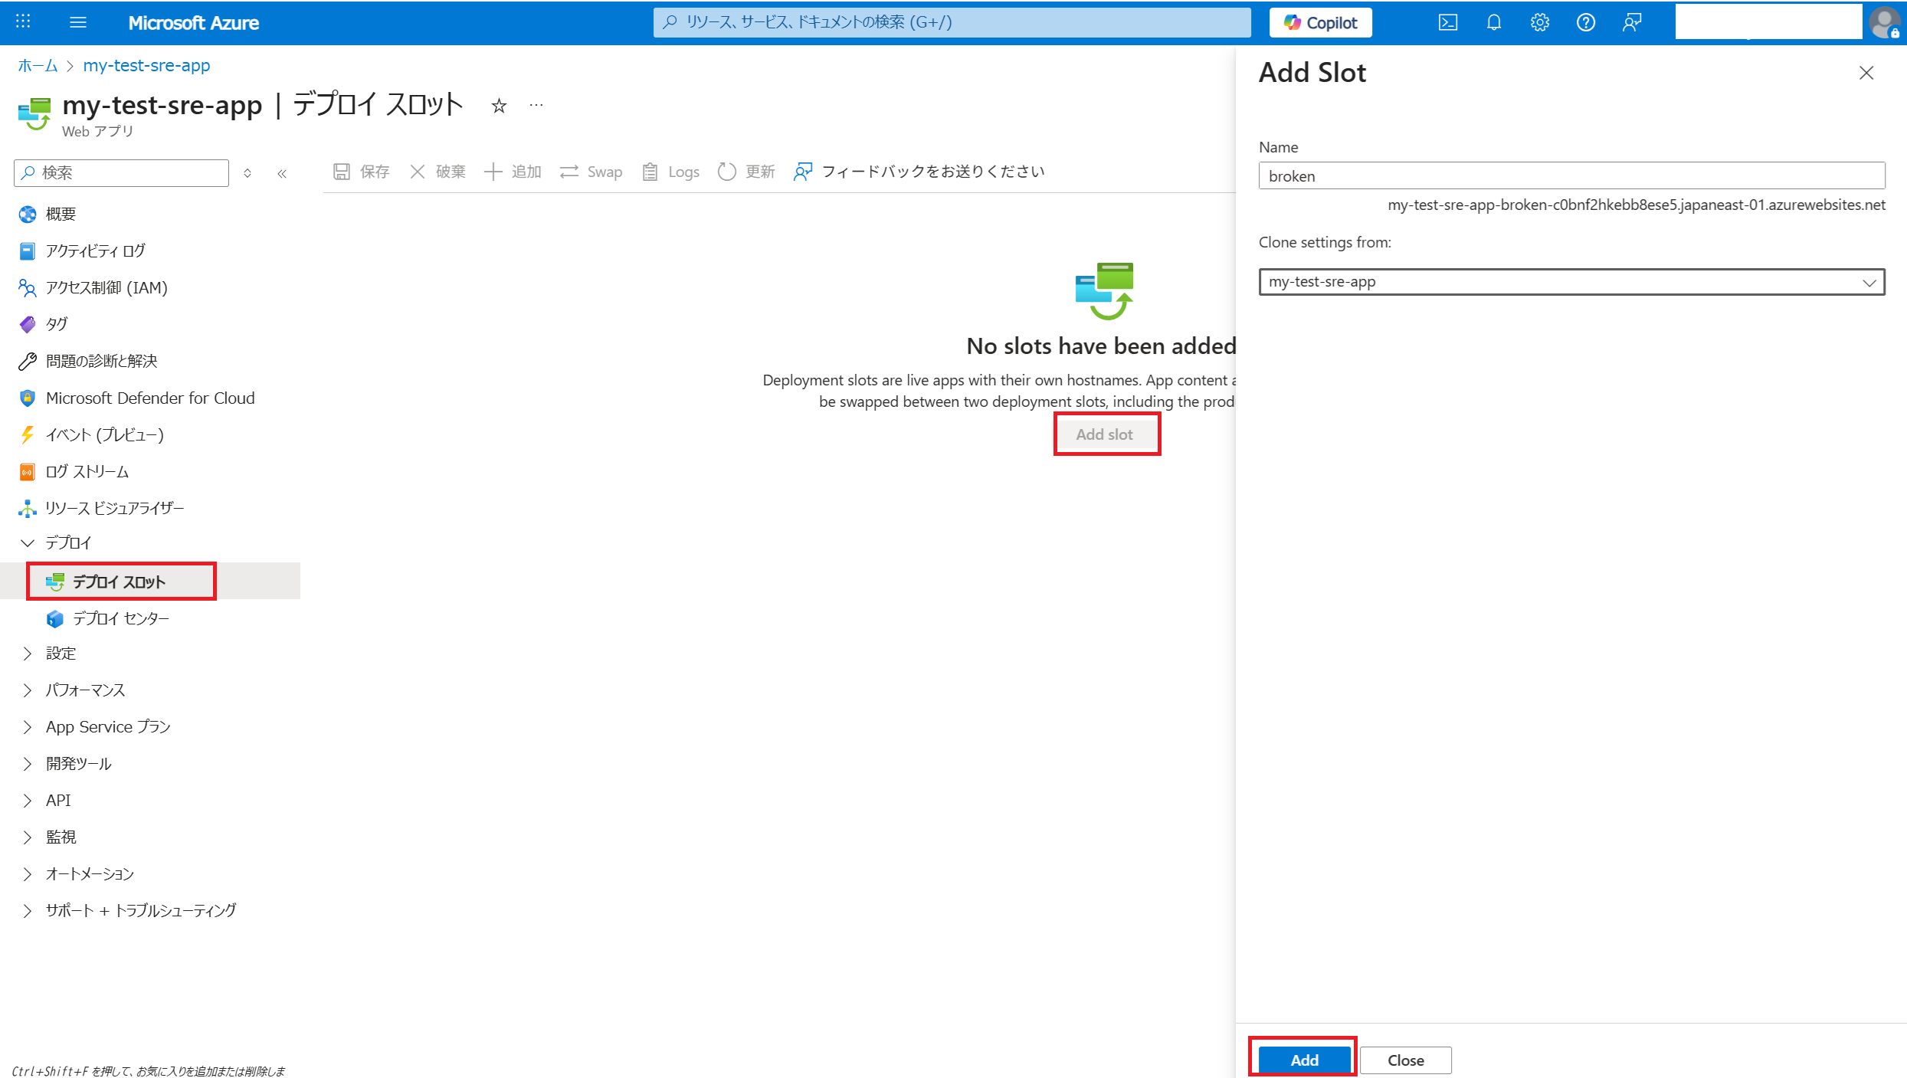Screen dimensions: 1907x1078
Task: Open the top bar feedback icon
Action: coord(1632,22)
